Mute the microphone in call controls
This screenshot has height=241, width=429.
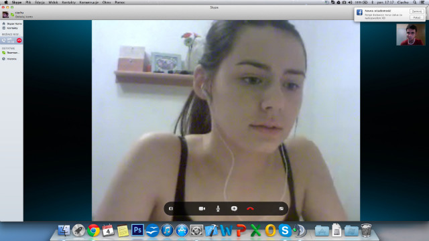(218, 208)
